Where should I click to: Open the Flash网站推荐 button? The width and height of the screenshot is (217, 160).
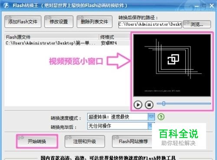(x=132, y=141)
